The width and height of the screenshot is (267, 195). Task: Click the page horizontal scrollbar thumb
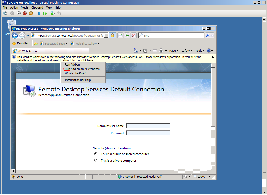point(95,171)
